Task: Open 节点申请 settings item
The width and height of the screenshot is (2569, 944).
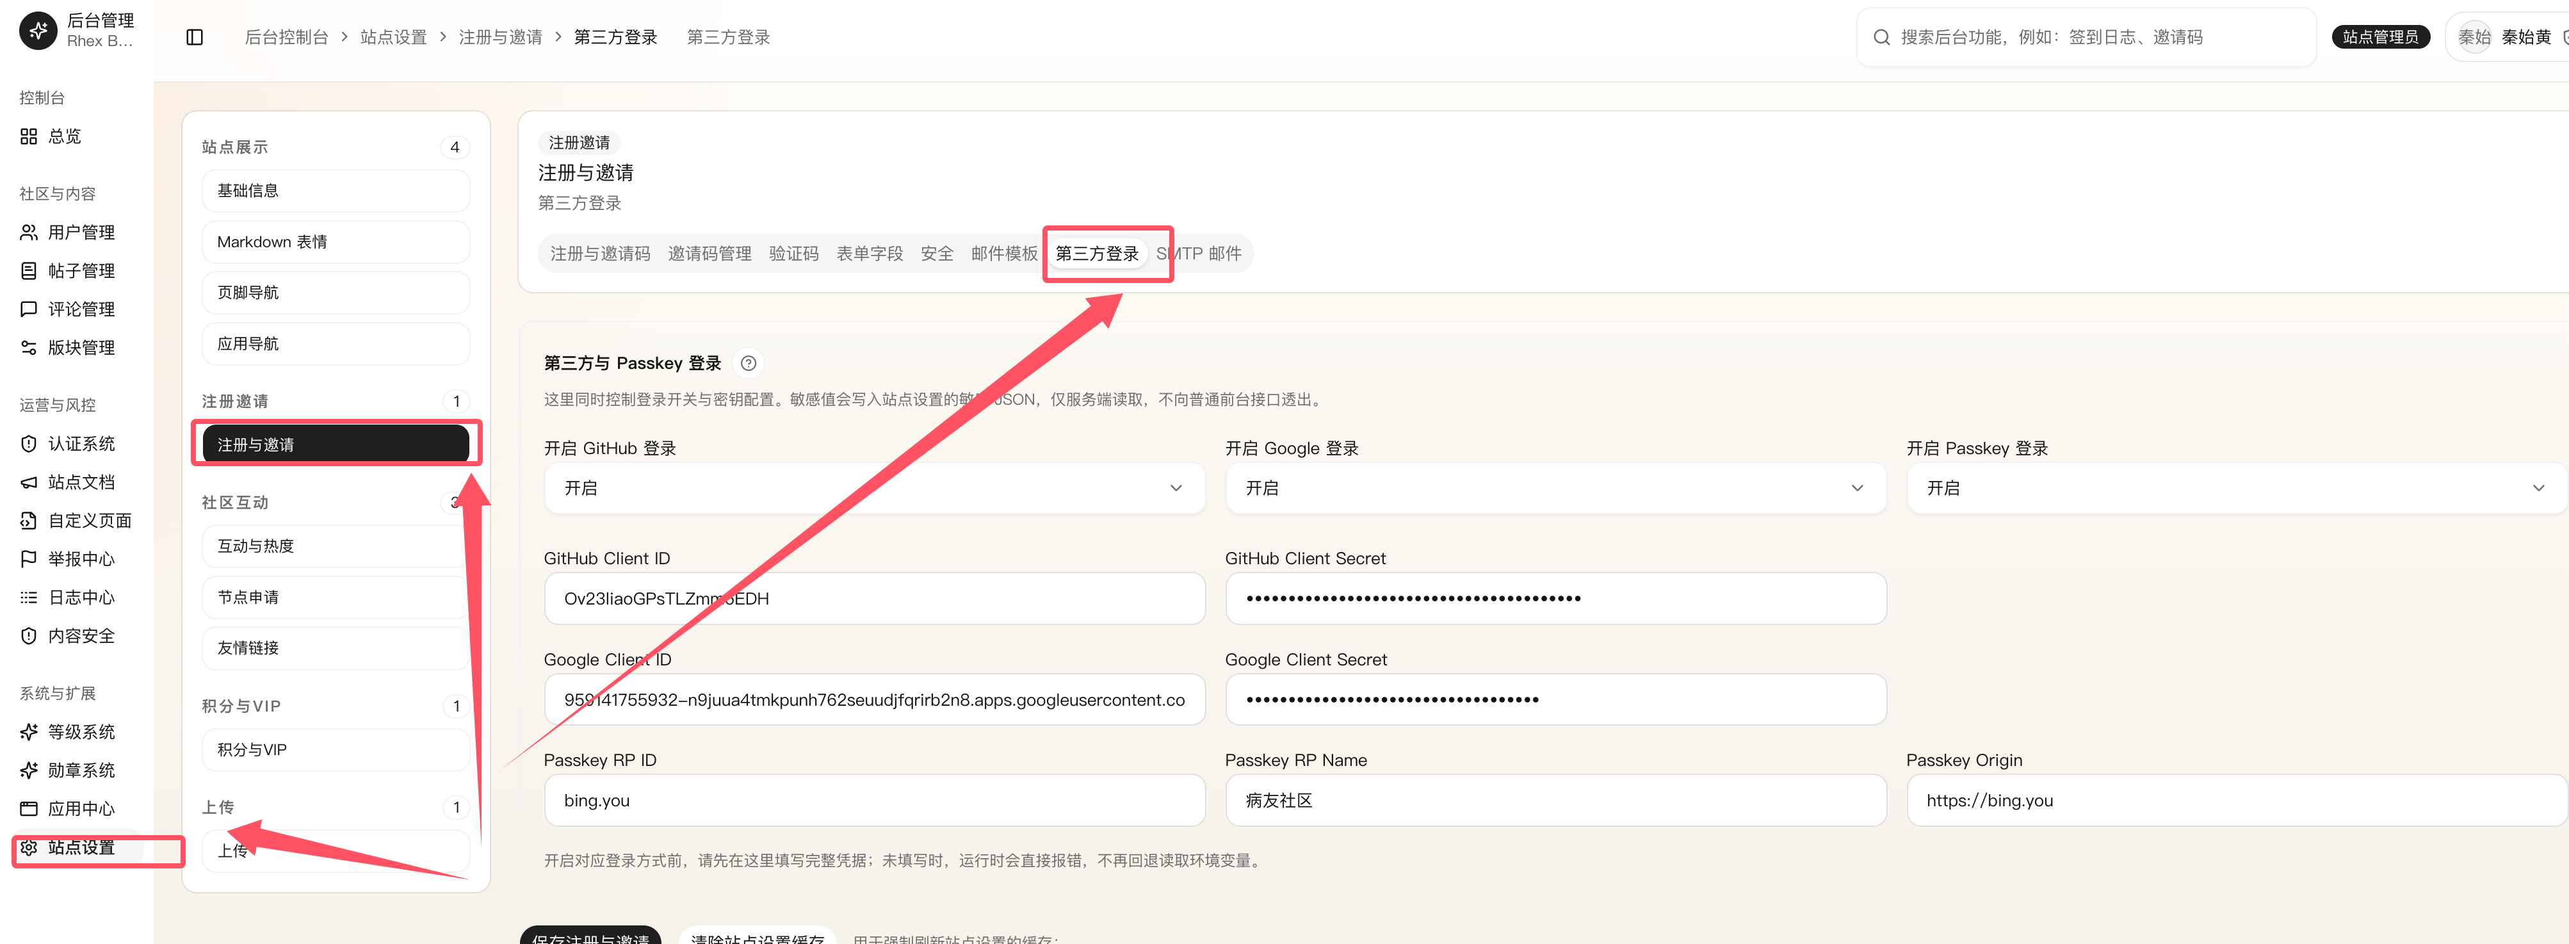Action: [x=335, y=597]
